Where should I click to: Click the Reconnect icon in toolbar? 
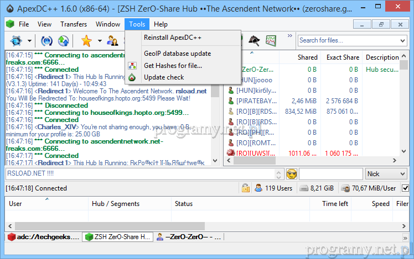[47, 40]
